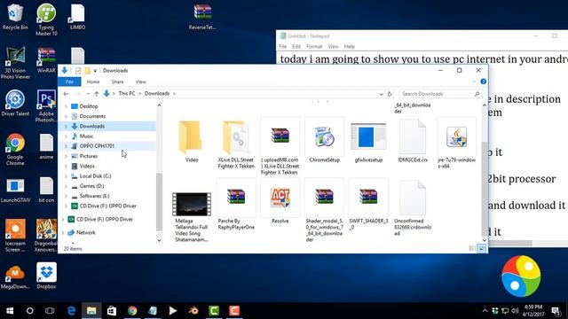Open Notepad Edit menu
This screenshot has width=568, height=319.
pos(296,46)
